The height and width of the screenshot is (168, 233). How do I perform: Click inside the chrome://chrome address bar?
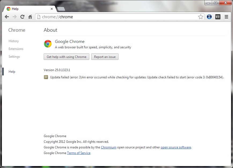[107, 17]
